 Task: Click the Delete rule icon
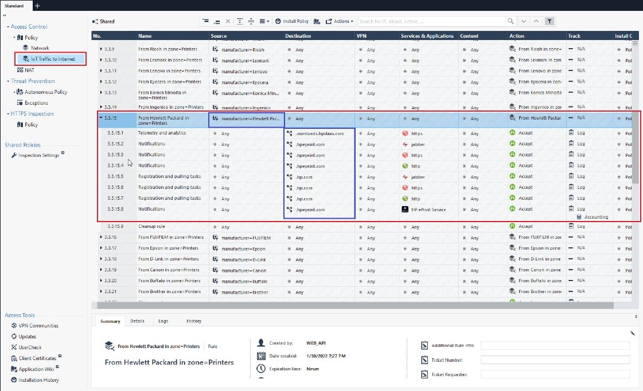click(228, 21)
